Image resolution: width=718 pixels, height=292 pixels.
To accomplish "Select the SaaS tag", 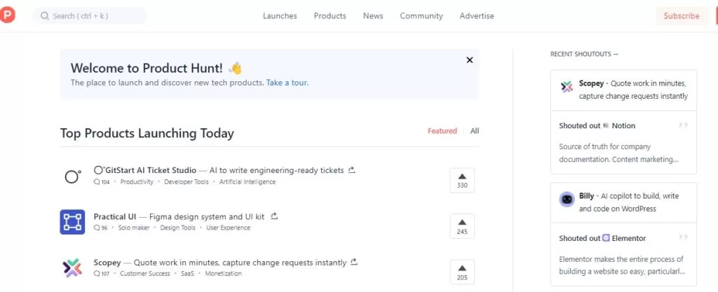I will coord(187,274).
